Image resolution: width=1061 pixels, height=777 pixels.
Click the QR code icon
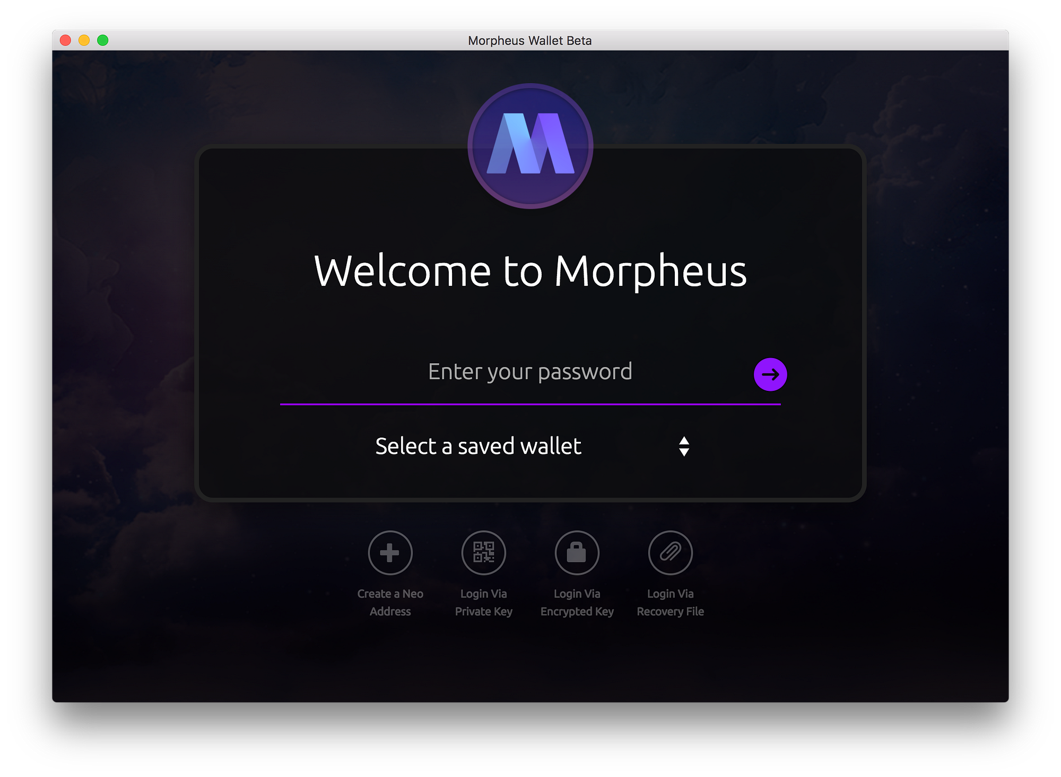coord(483,553)
